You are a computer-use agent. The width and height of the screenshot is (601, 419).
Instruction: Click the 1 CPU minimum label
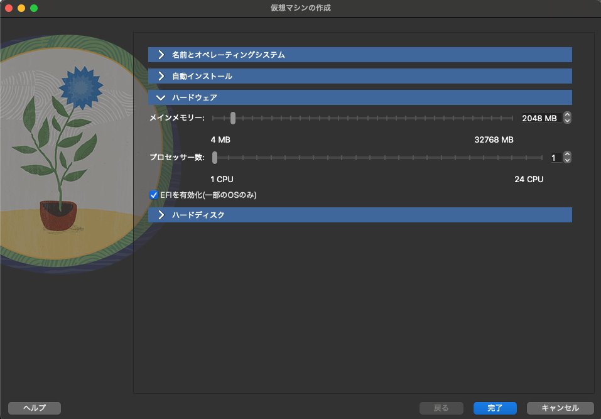pyautogui.click(x=222, y=180)
